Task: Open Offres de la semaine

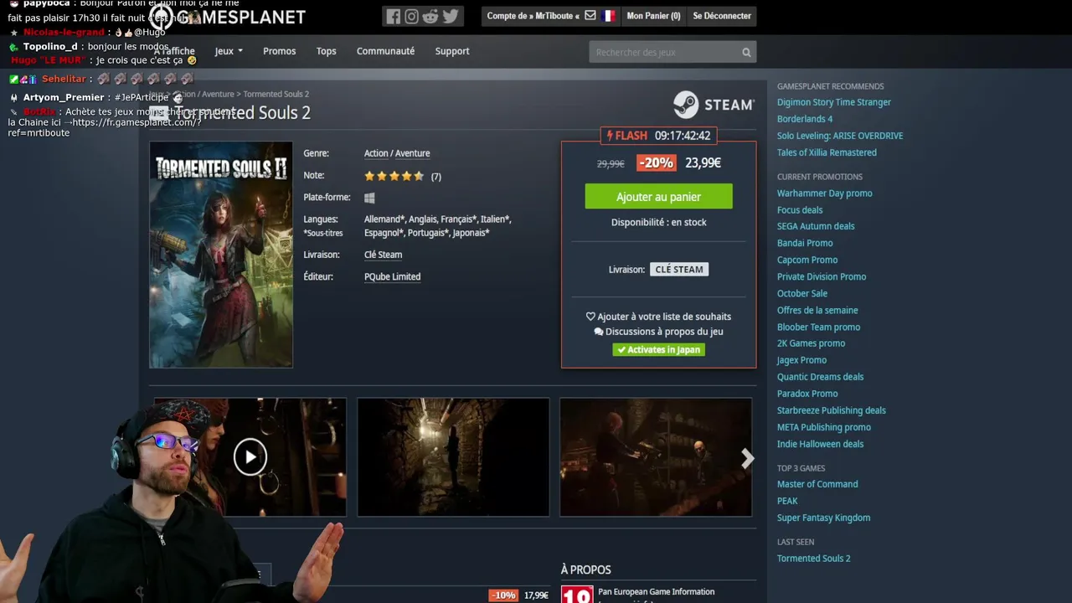Action: coord(817,310)
